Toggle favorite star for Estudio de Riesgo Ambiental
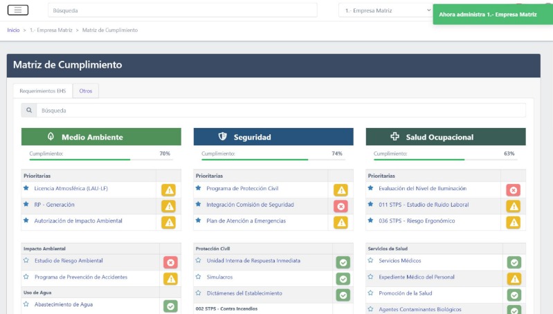 click(26, 261)
